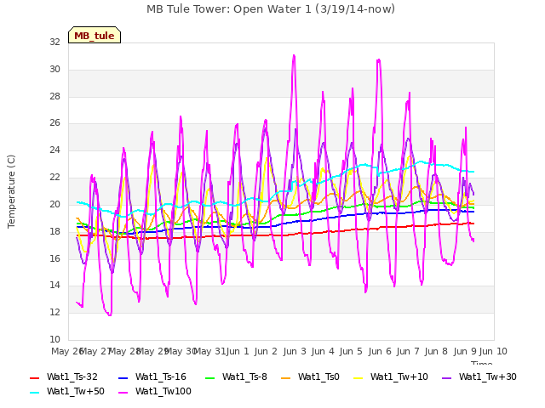The height and width of the screenshot is (408, 545).
Task: Click the cyan Wat1_Tw+50 legend swatch
Action: [x=35, y=393]
